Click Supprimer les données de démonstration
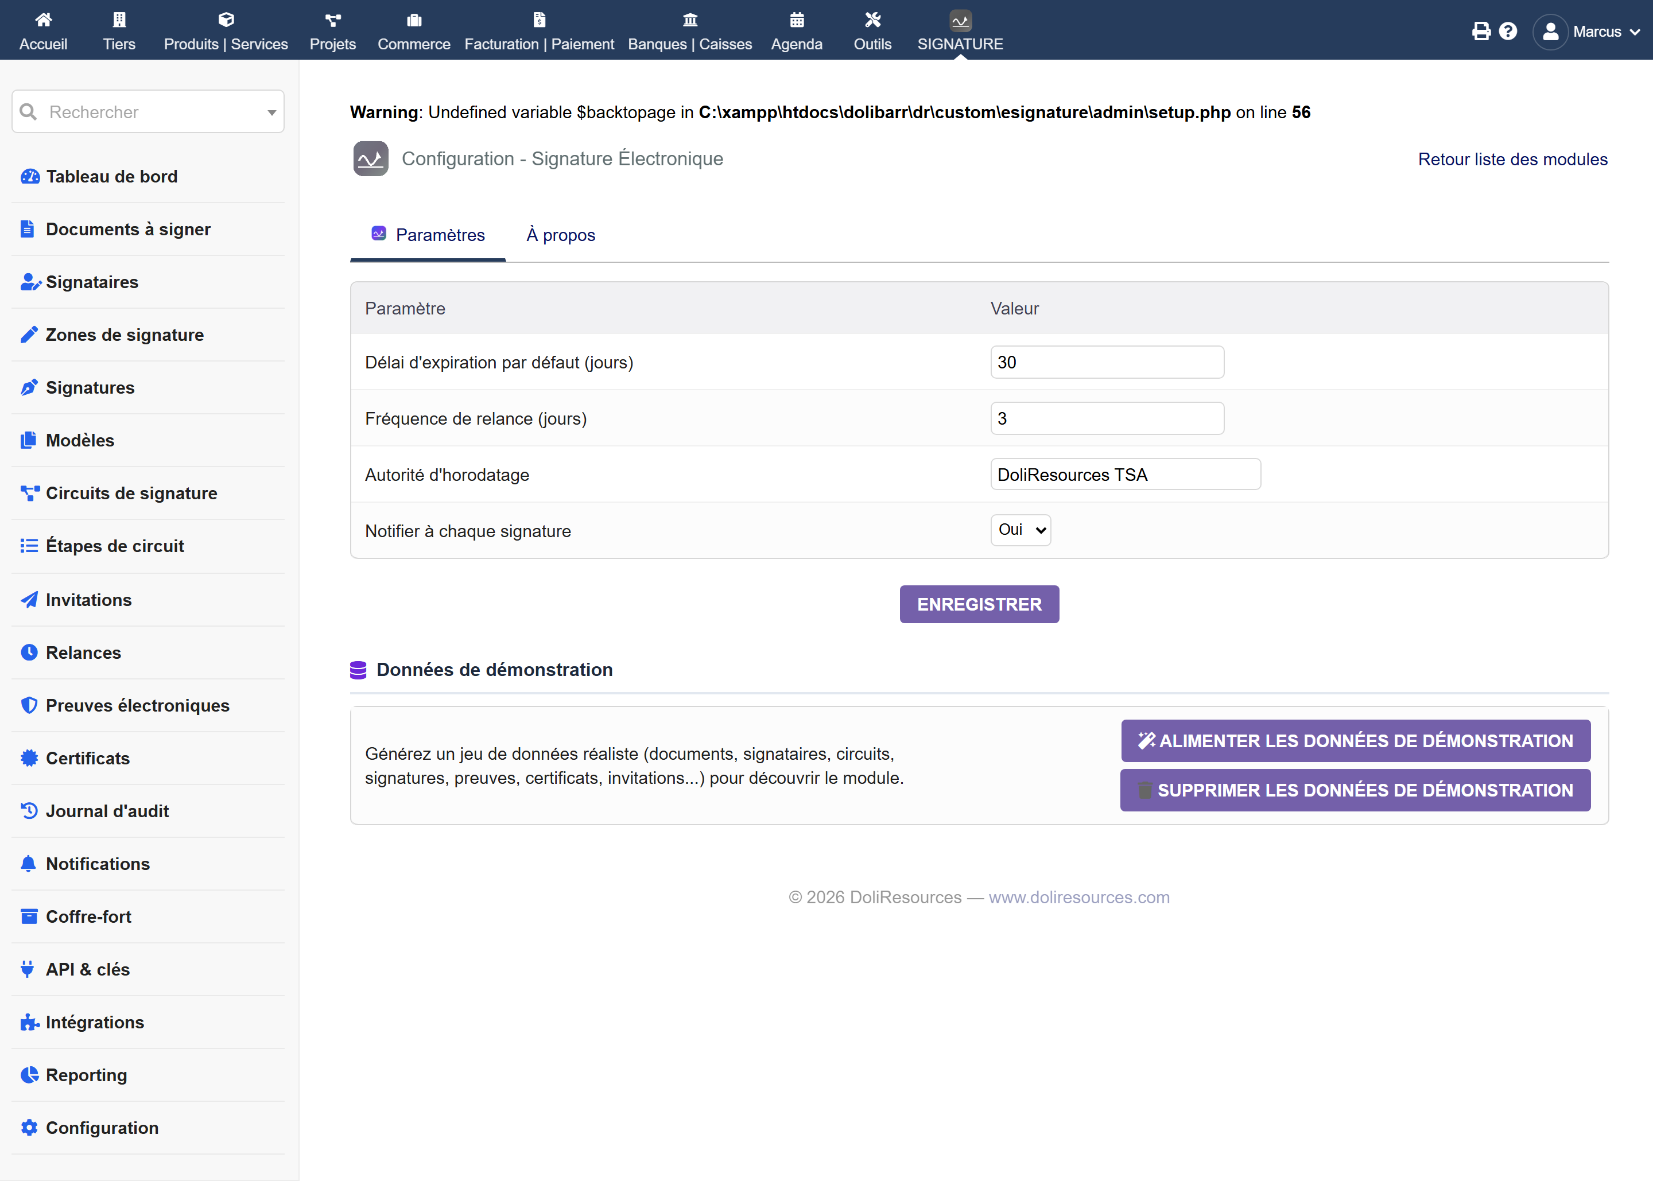Image resolution: width=1653 pixels, height=1181 pixels. 1356,790
